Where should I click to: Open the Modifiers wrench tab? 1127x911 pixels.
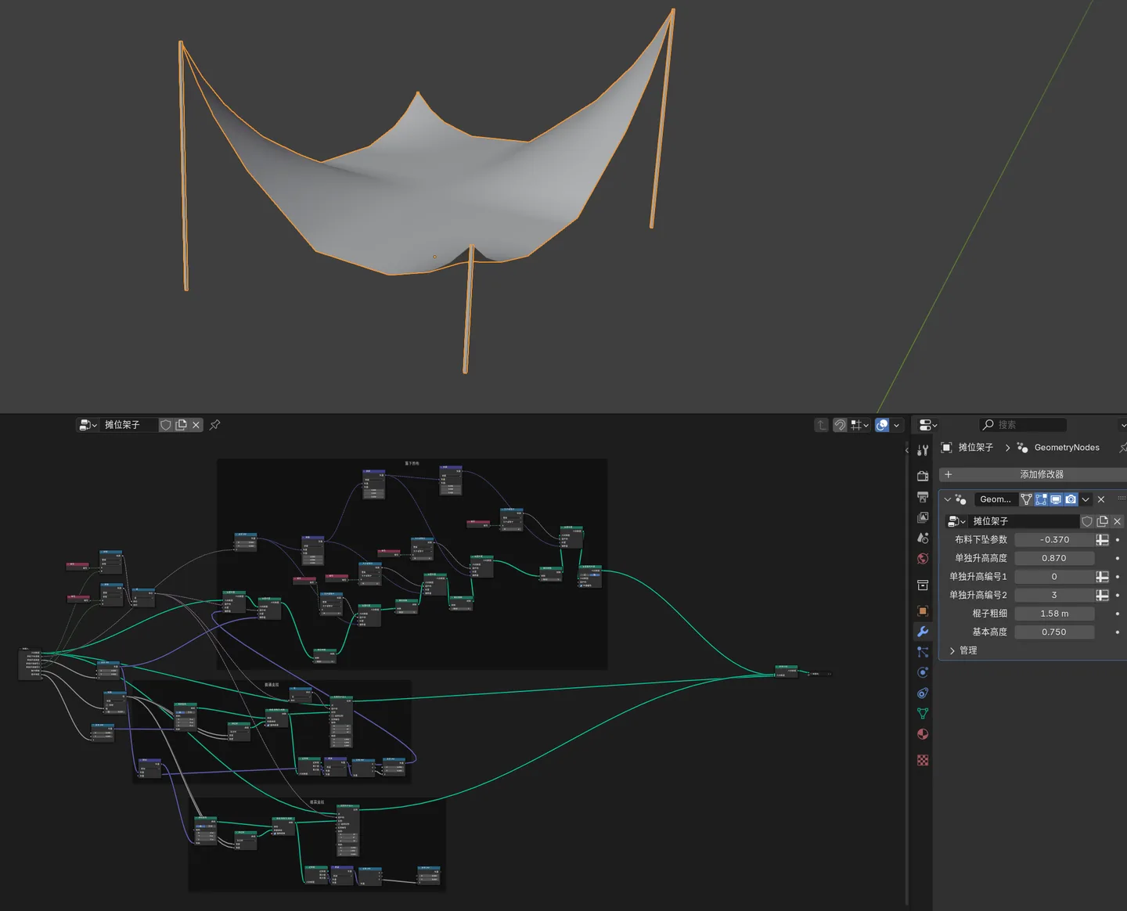coord(923,632)
